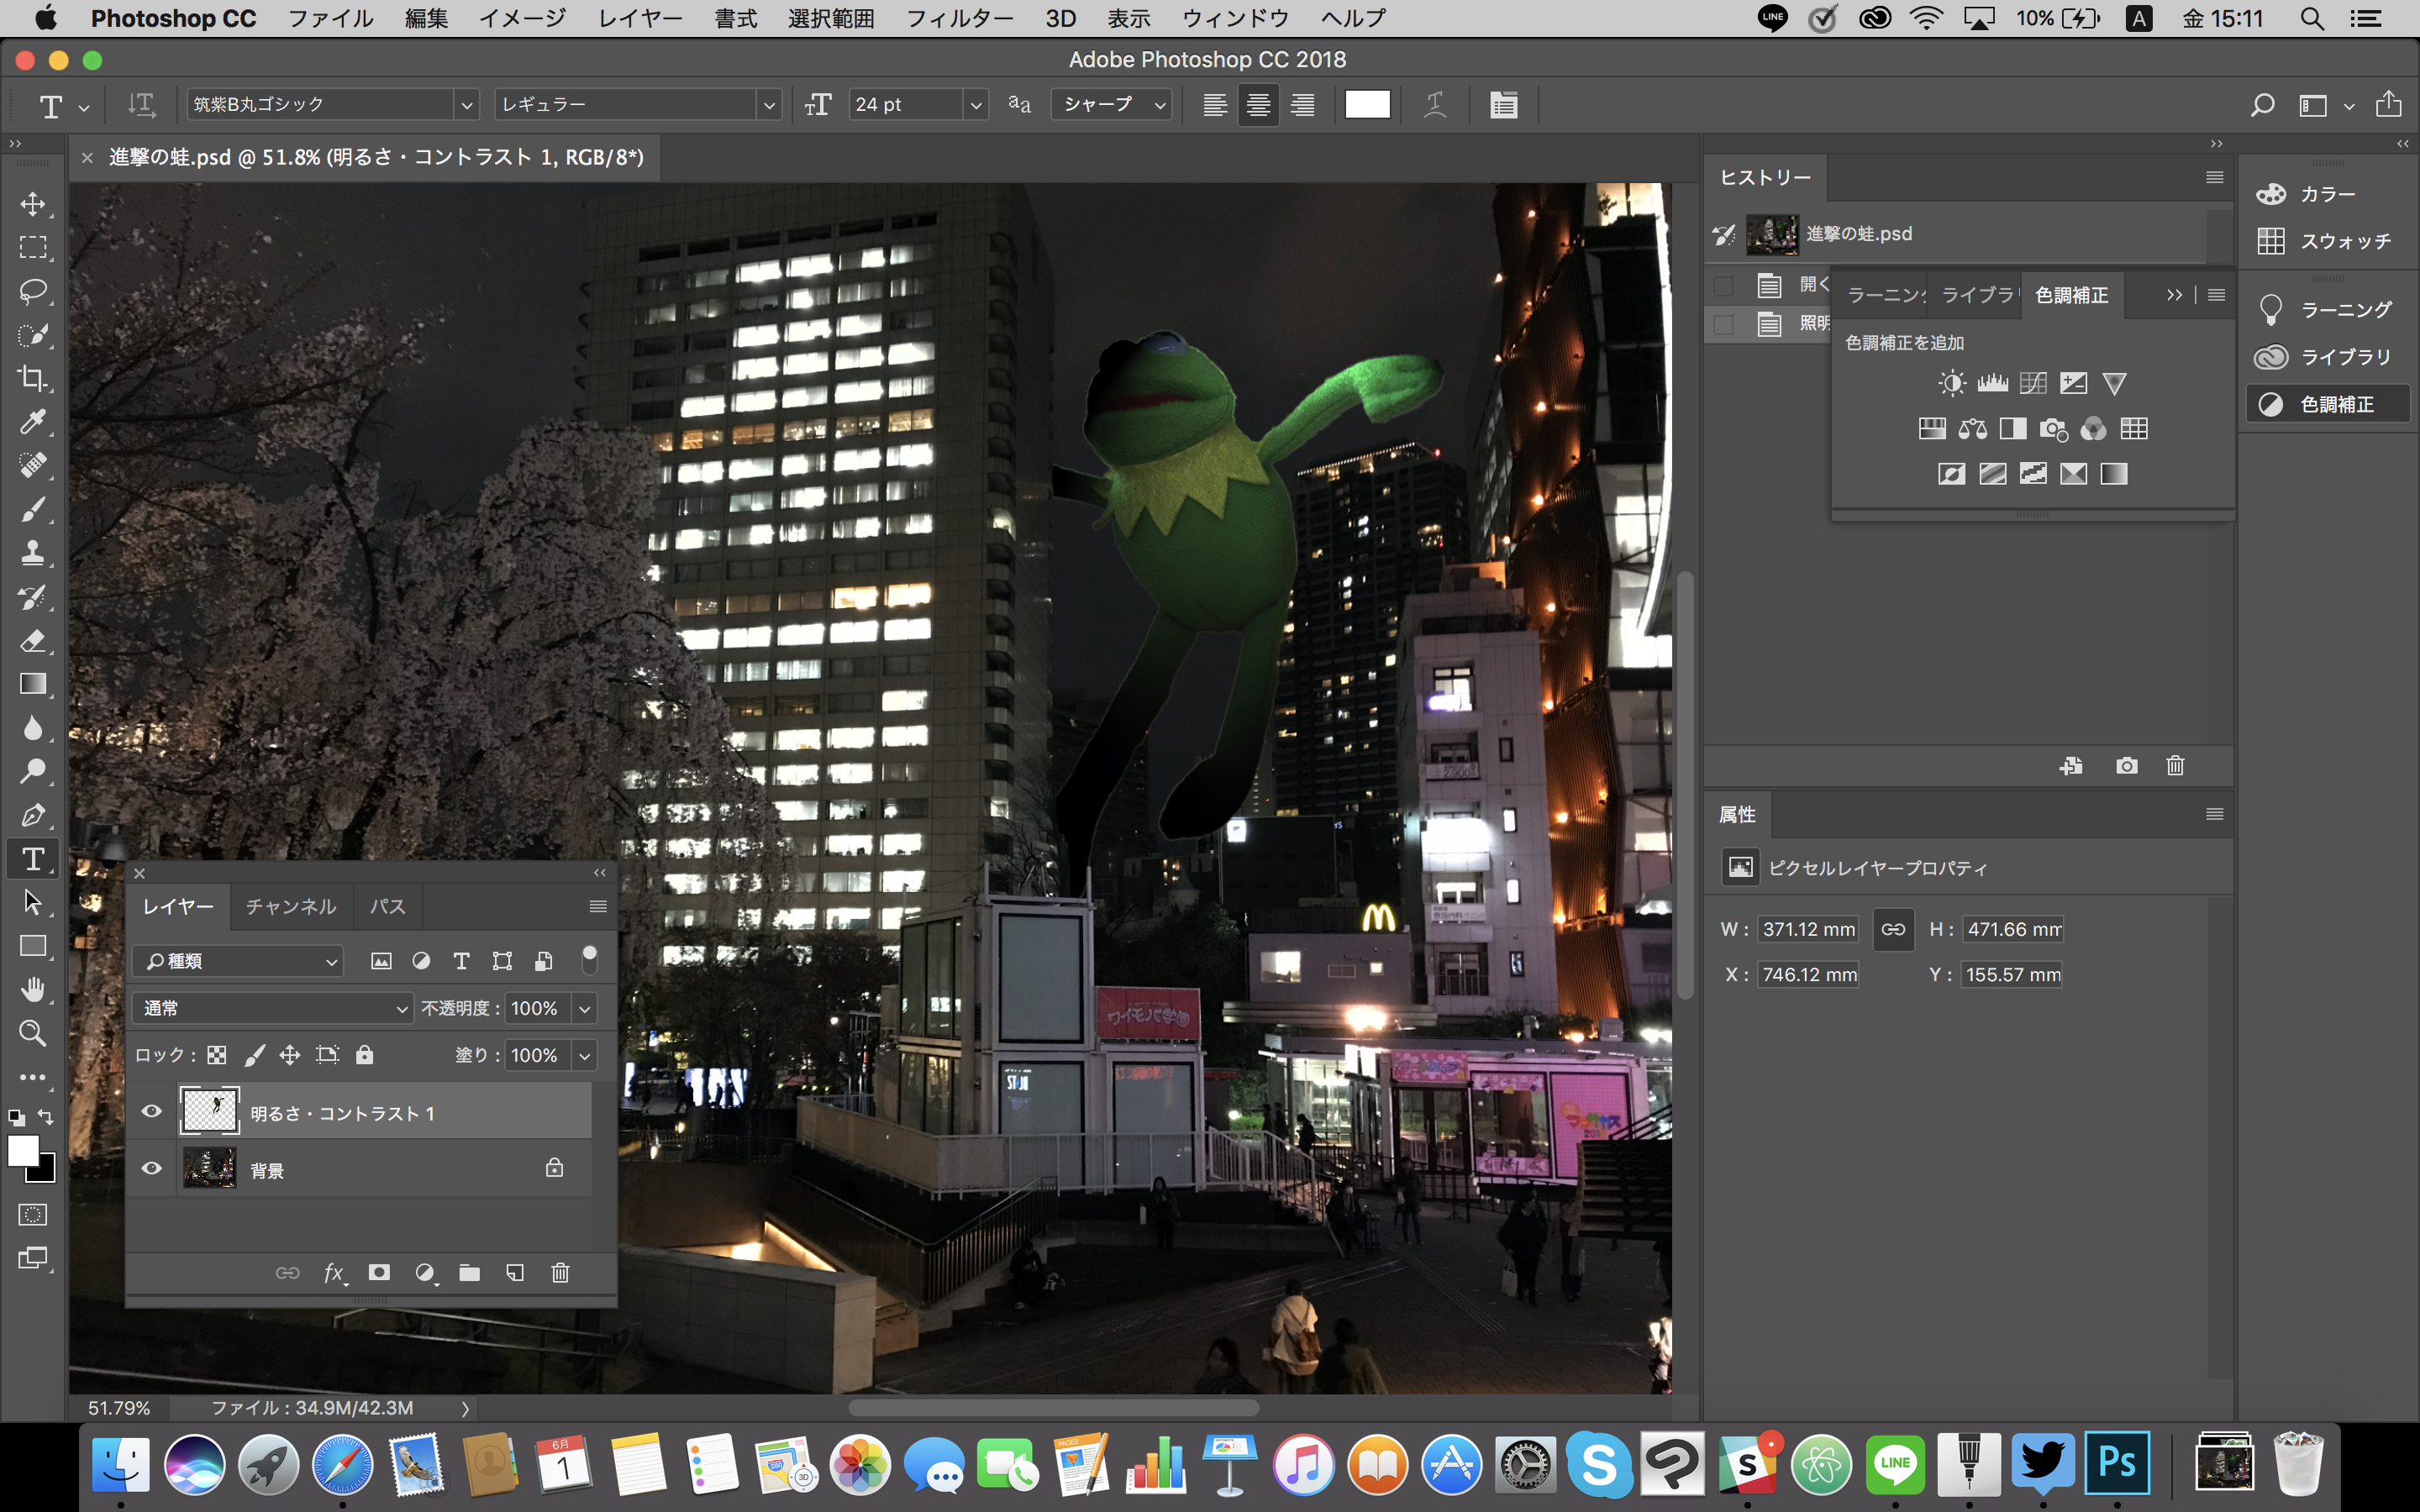Add a Levels adjustment
Screen dimensions: 2420x1512
point(1992,383)
